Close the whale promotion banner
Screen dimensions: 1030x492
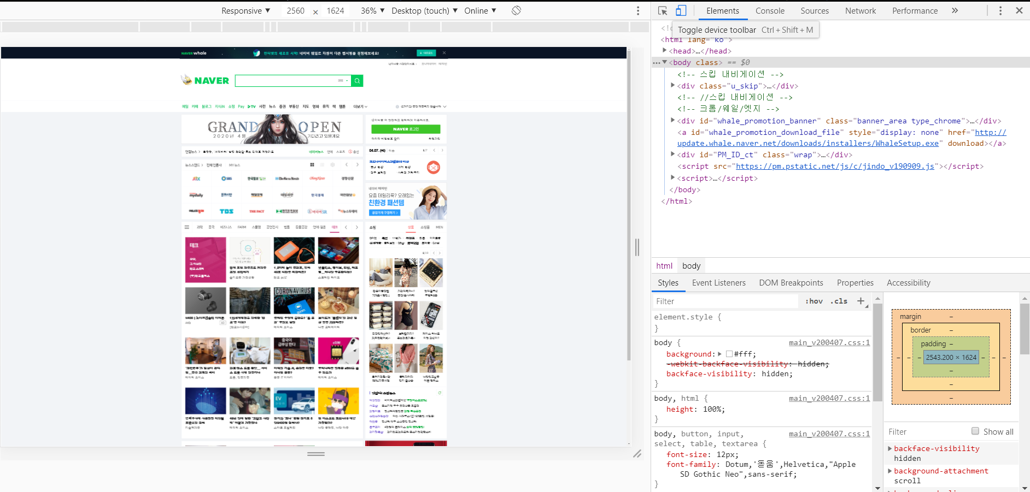point(444,53)
